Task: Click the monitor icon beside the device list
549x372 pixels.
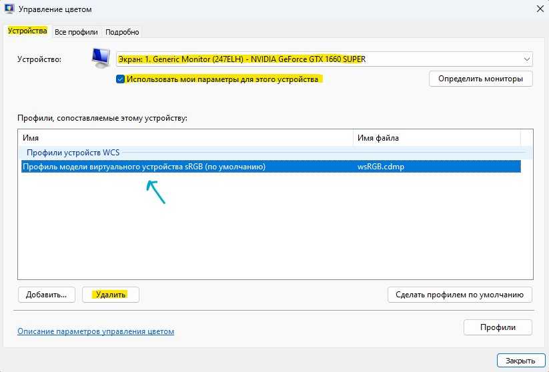Action: (101, 59)
